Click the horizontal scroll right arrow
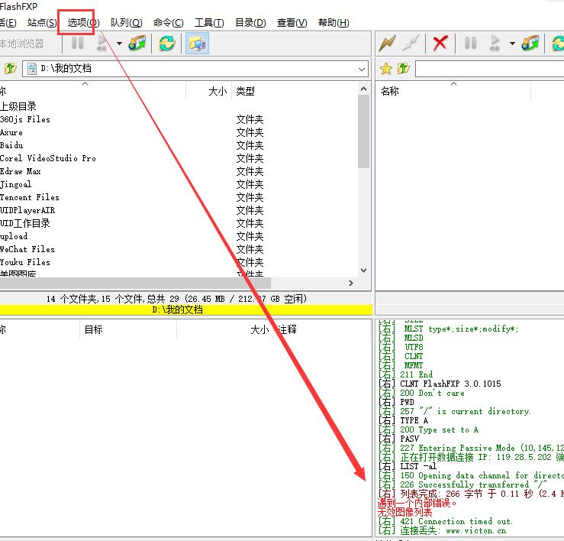 351,283
